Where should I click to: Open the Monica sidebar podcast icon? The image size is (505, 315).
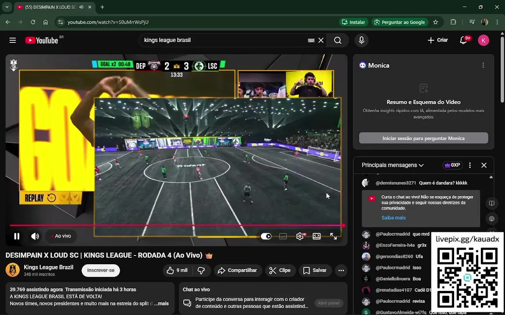point(491,219)
